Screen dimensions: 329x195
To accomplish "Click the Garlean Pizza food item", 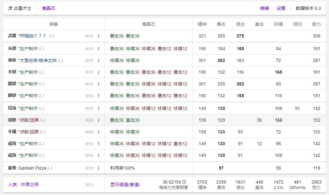I will tap(32, 168).
